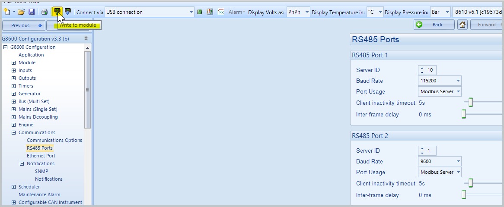Click the RS485 Port 1 Server ID field
The image size is (504, 207).
[x=430, y=70]
